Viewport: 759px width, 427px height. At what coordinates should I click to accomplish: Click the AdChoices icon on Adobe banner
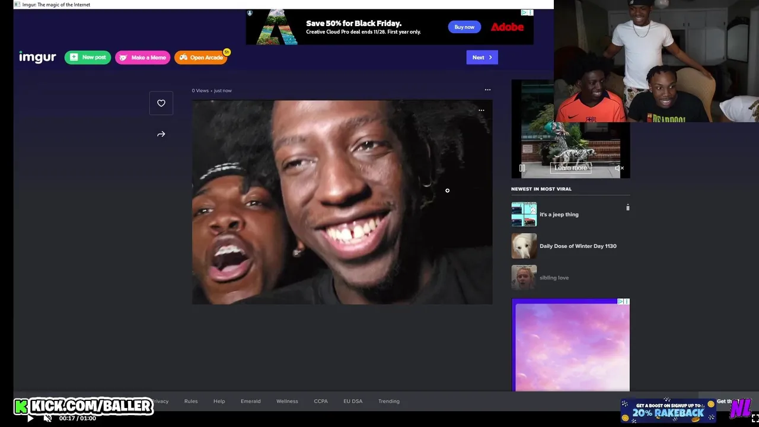pos(524,12)
